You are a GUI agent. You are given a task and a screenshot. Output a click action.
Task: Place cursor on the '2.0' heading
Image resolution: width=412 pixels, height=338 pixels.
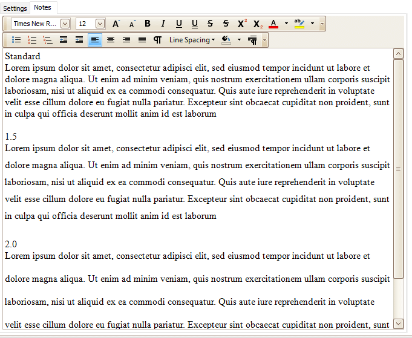tap(11, 244)
